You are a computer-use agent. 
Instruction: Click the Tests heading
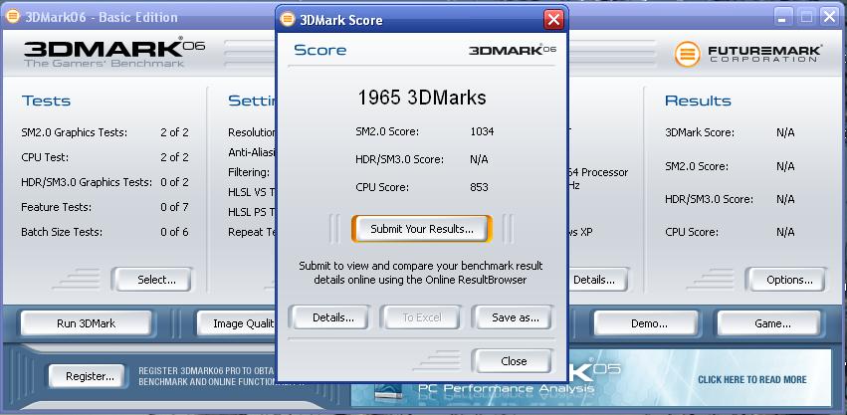pyautogui.click(x=47, y=102)
